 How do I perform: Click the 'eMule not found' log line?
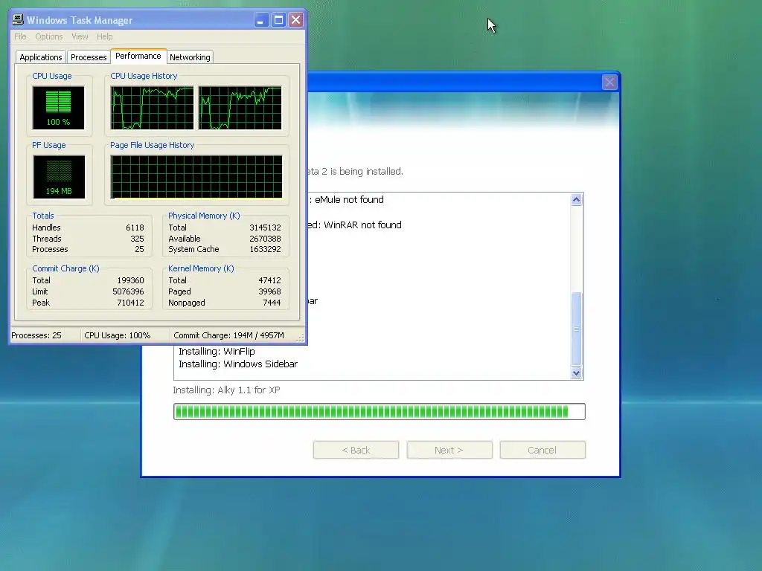click(349, 199)
